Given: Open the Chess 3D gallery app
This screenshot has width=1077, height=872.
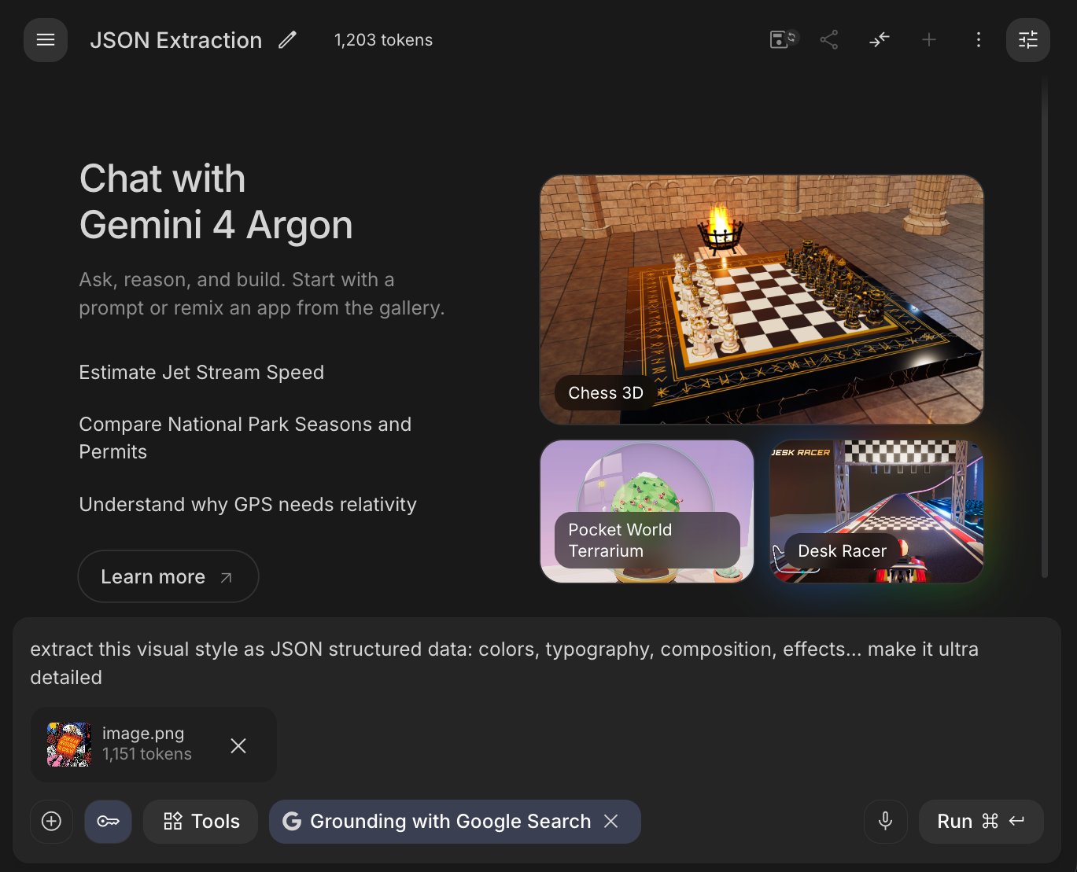Looking at the screenshot, I should (762, 300).
